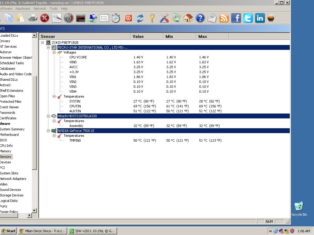Click the blue question mark help icon
The image size is (314, 235).
(x=200, y=18)
